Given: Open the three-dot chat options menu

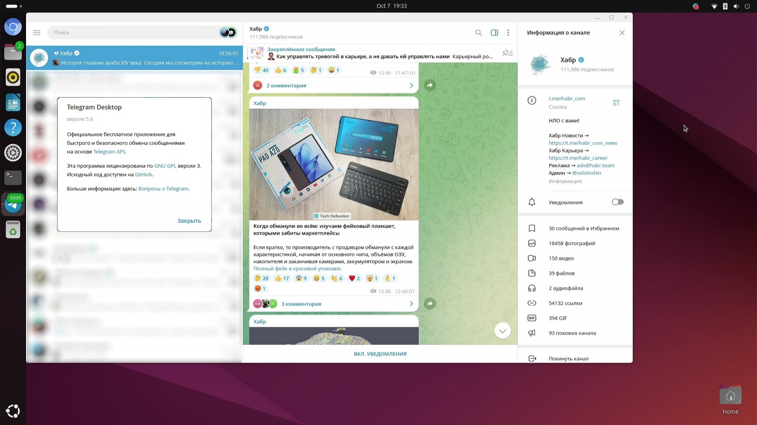Looking at the screenshot, I should click(508, 33).
